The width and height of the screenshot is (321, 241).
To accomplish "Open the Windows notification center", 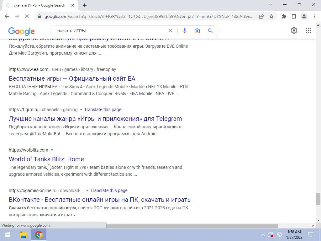I will pos(311,235).
